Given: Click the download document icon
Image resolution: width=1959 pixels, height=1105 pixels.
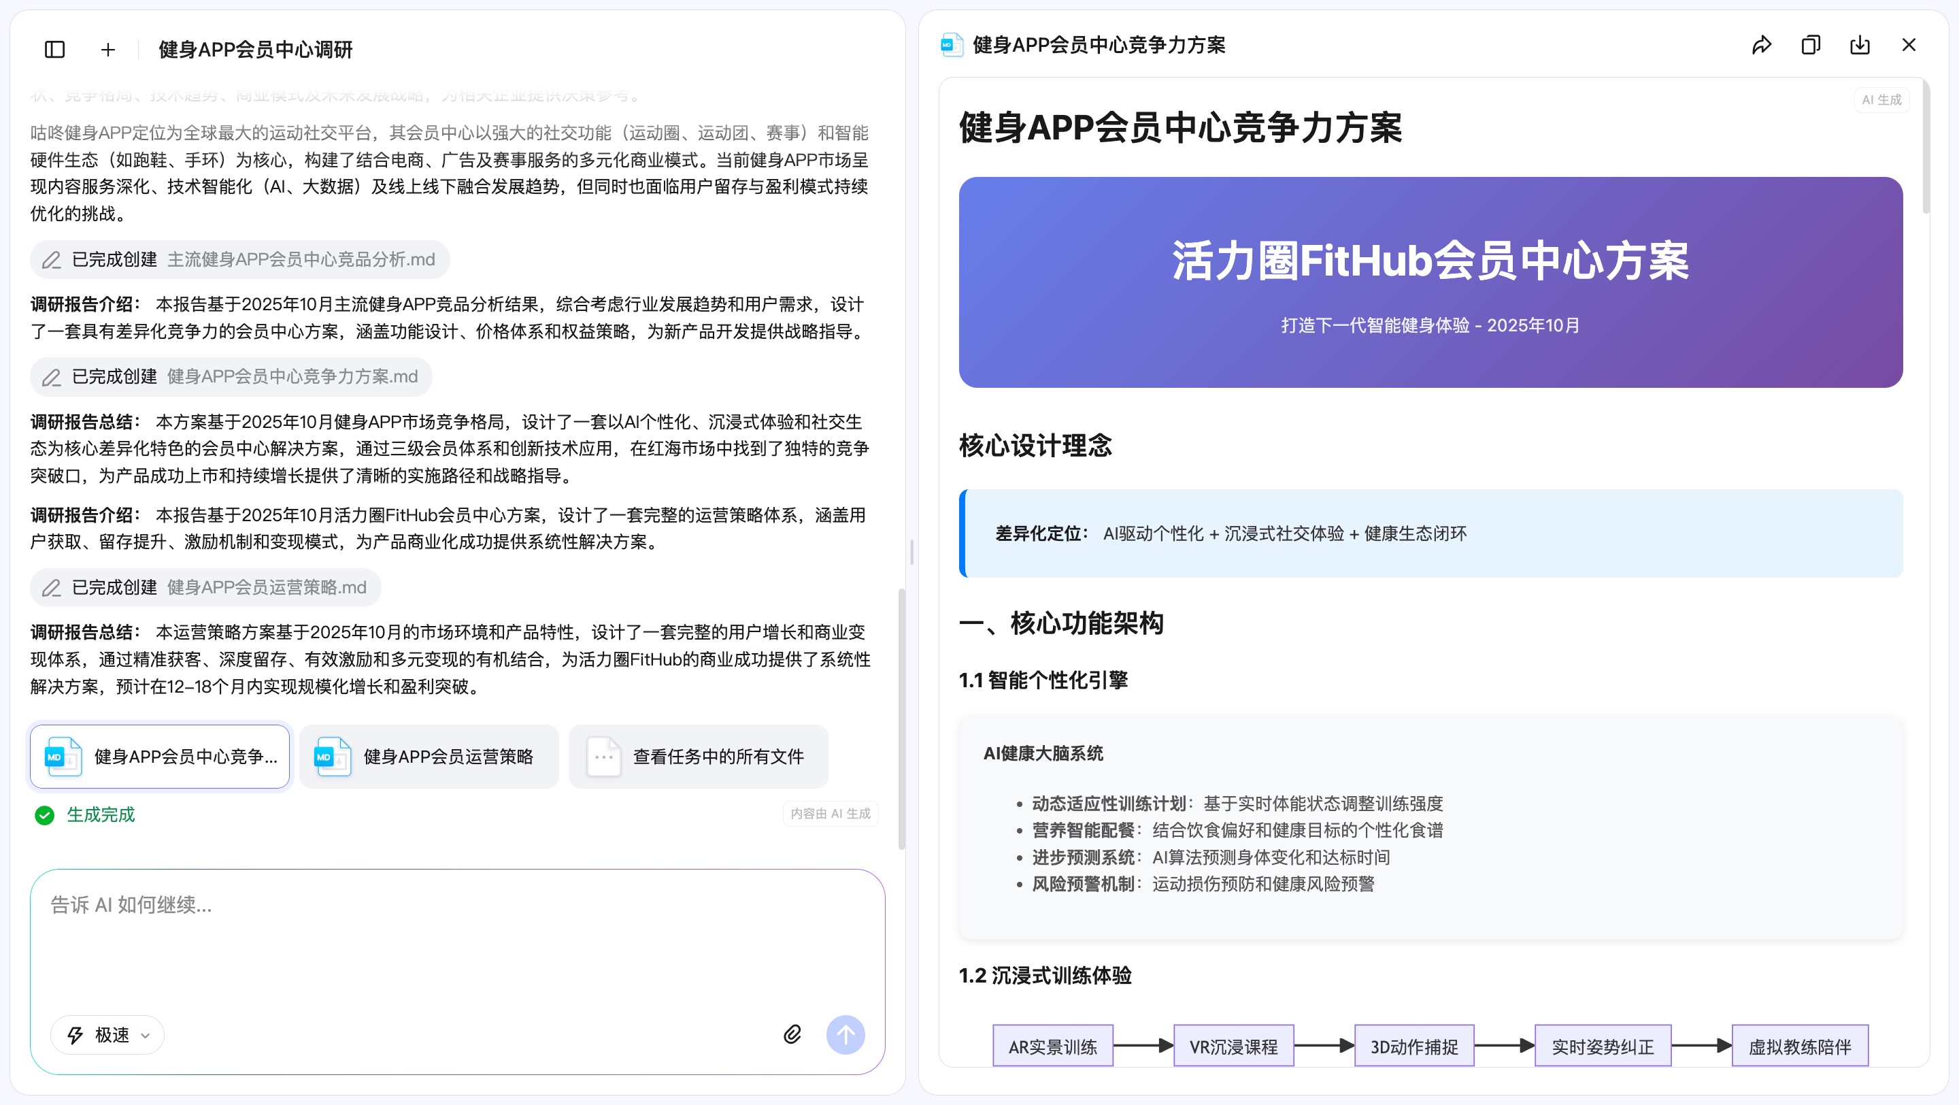Looking at the screenshot, I should click(1860, 45).
